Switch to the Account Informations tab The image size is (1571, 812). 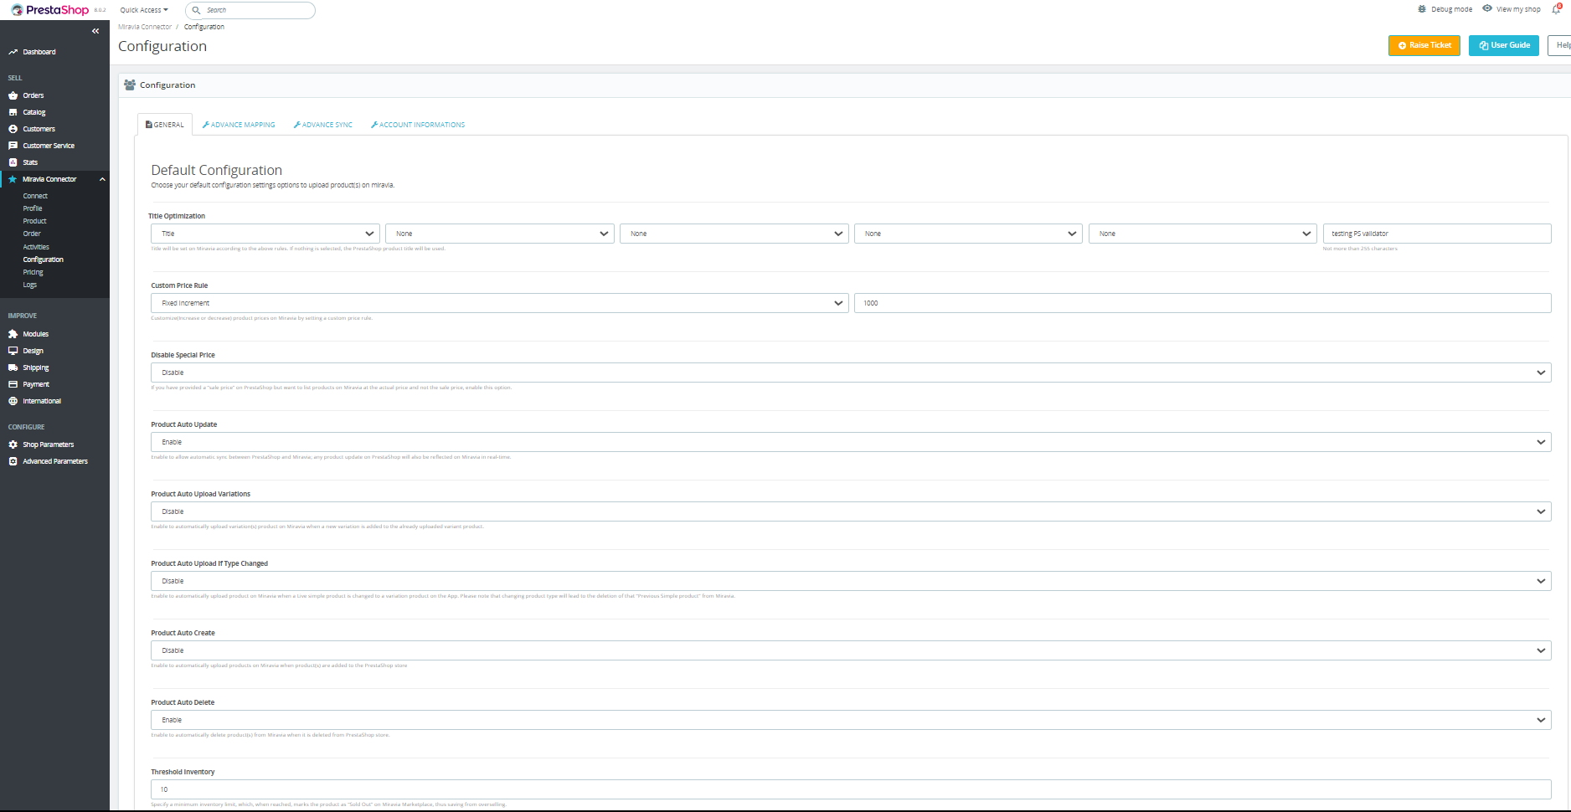pos(418,125)
